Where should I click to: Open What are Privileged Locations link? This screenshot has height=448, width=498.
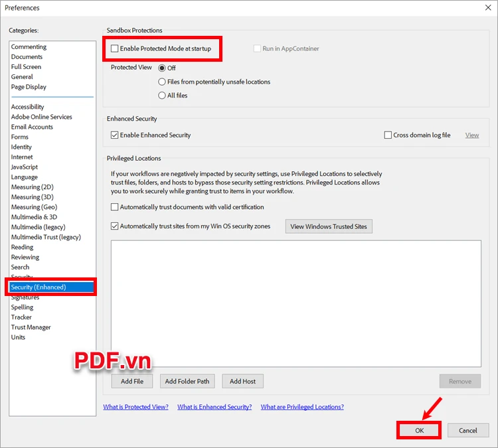click(x=302, y=407)
